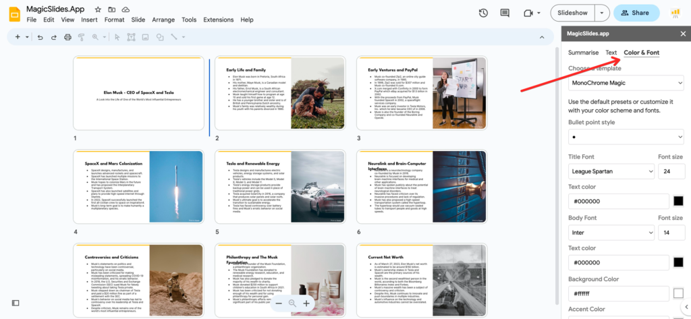Start the Slideshow
691x319 pixels.
point(572,13)
